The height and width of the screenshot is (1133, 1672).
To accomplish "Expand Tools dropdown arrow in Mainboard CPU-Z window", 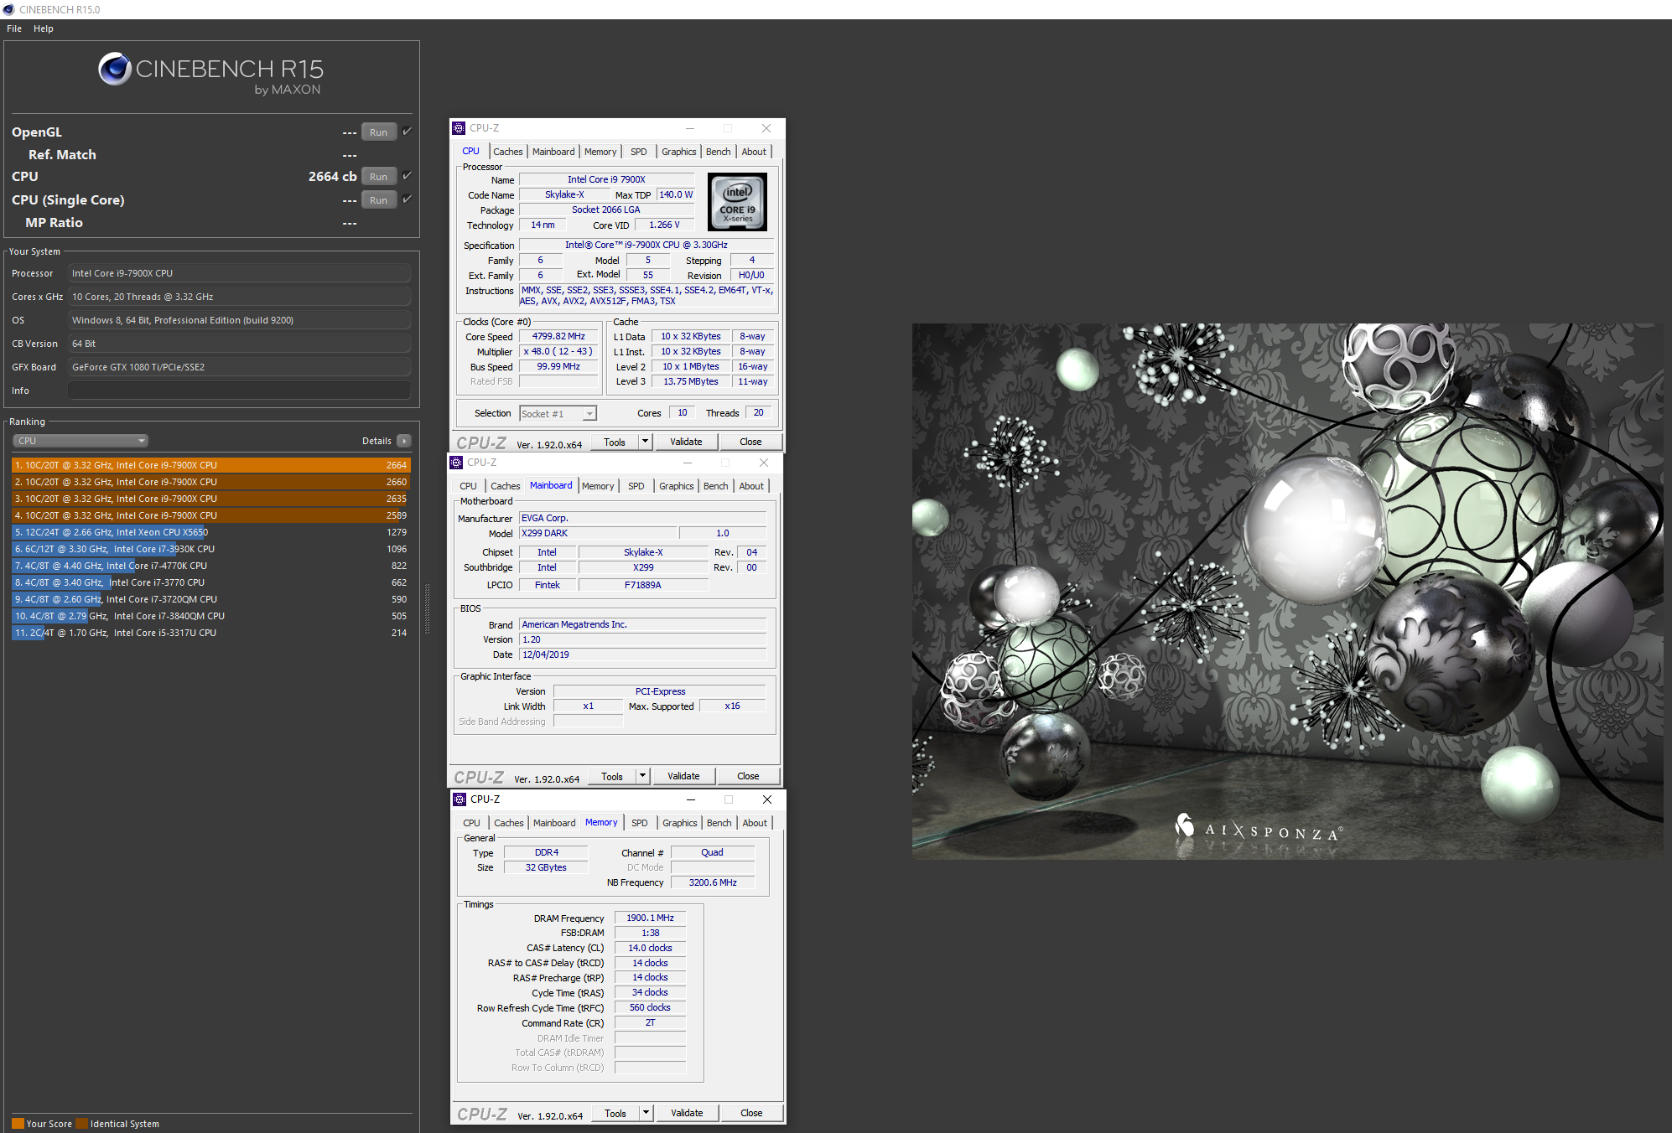I will point(642,776).
